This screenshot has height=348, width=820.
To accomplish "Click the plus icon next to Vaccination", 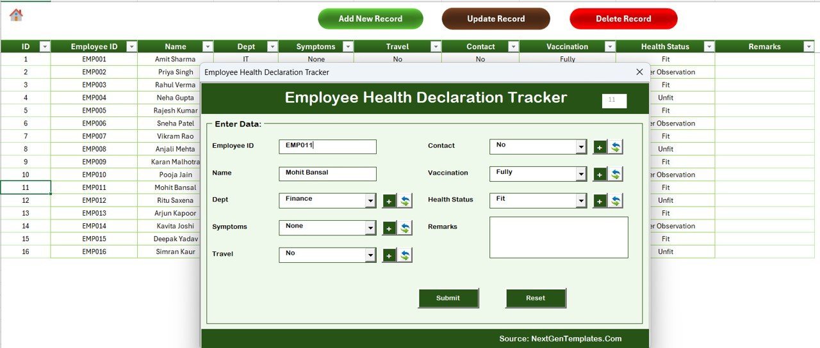I will pos(600,175).
